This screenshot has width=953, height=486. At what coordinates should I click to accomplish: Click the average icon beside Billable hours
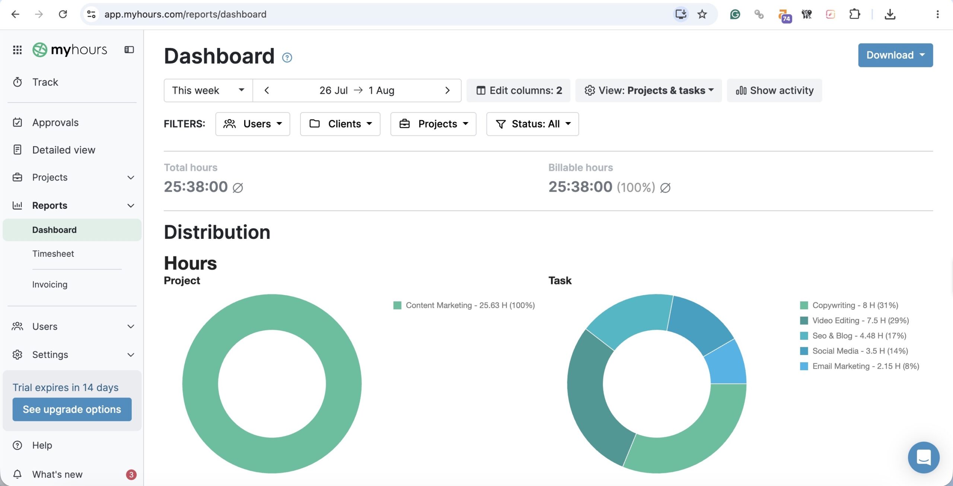[x=665, y=188]
